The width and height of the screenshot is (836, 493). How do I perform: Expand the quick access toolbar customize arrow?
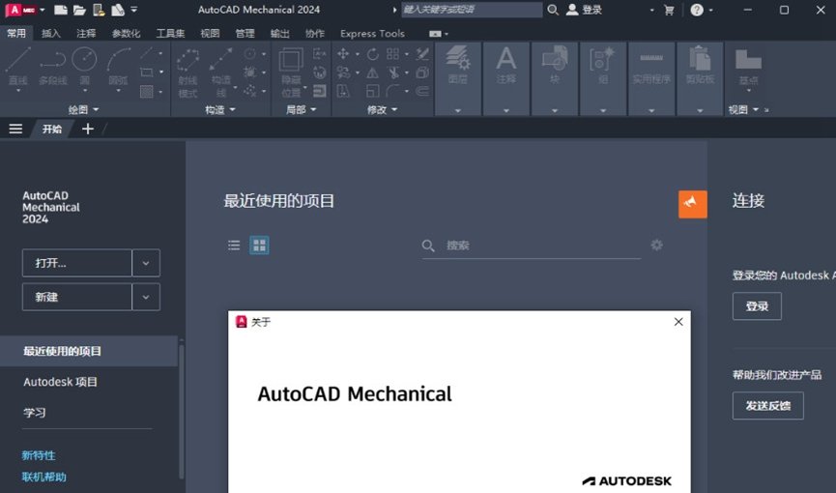tap(134, 10)
